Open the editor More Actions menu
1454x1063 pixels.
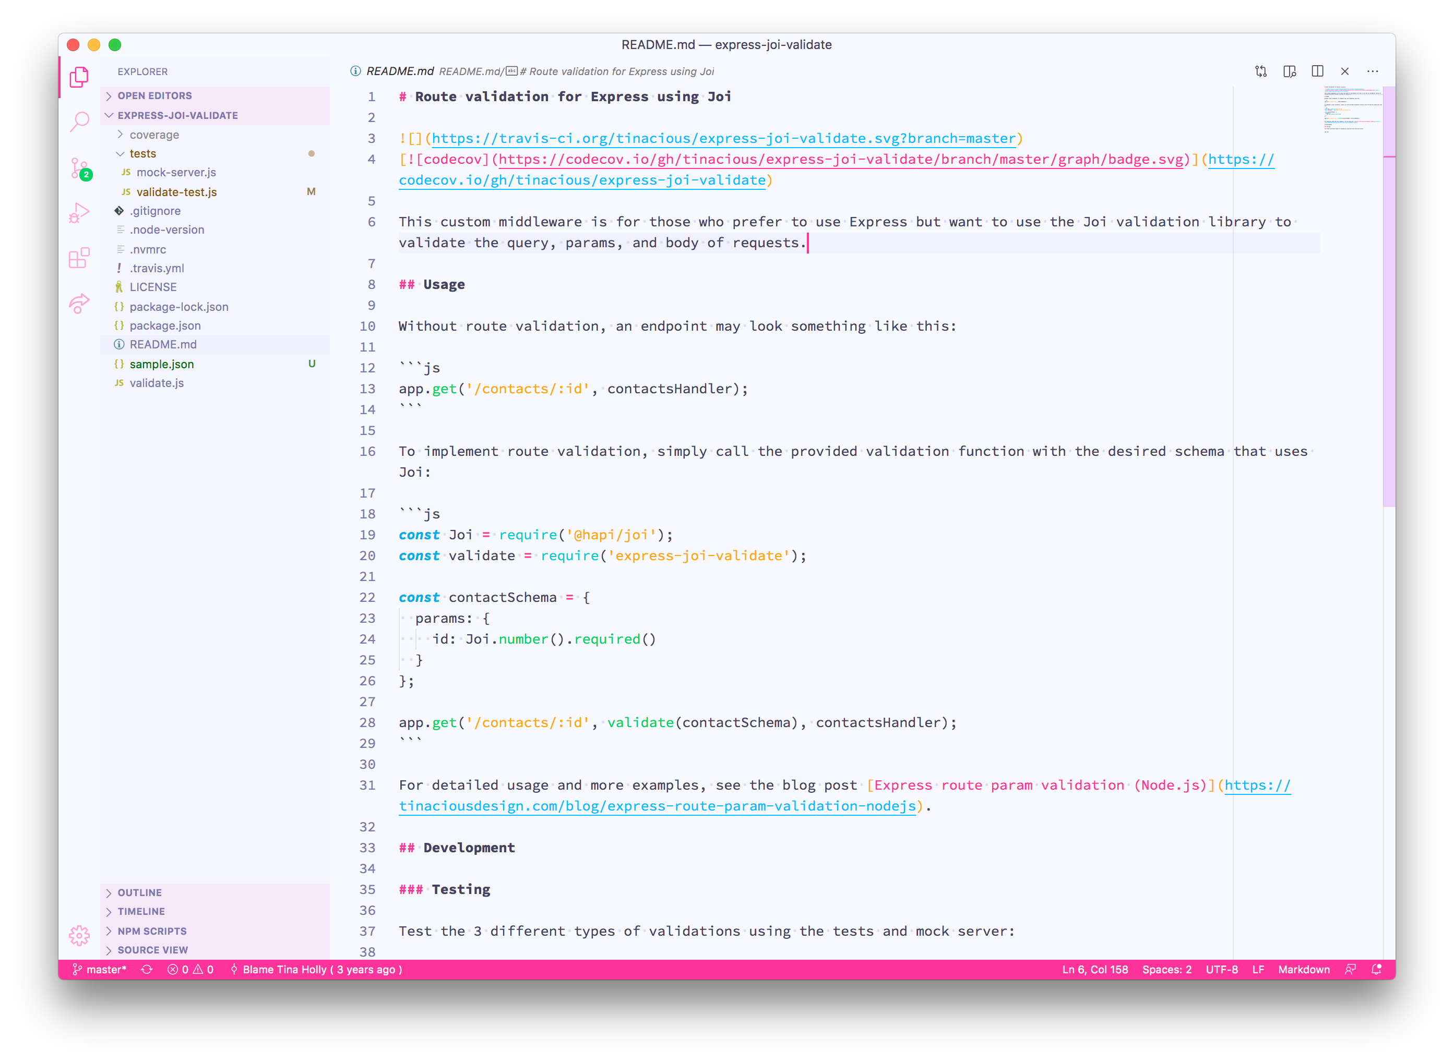click(1372, 71)
